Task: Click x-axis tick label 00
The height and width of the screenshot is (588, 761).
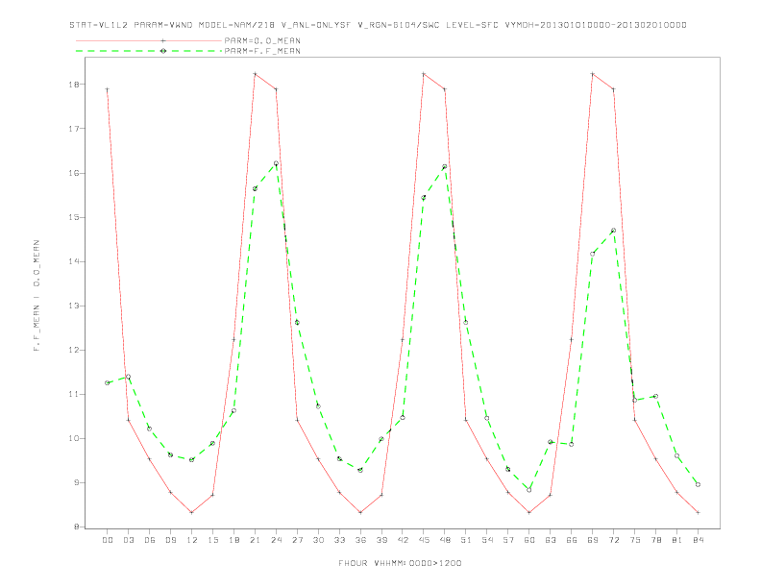Action: [x=108, y=540]
